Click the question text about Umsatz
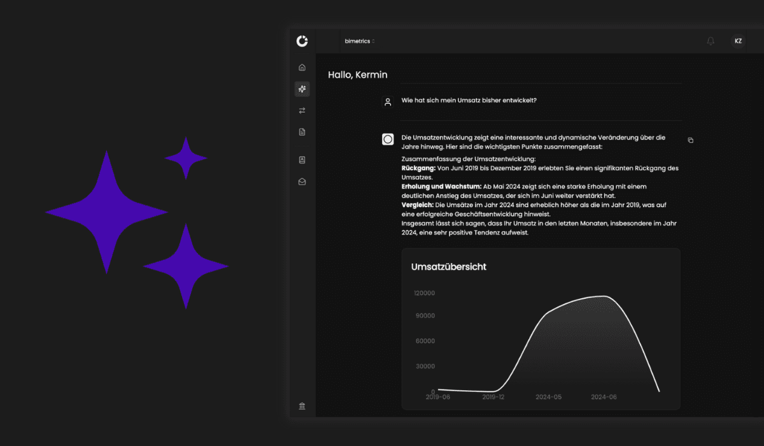This screenshot has height=446, width=764. [x=469, y=100]
